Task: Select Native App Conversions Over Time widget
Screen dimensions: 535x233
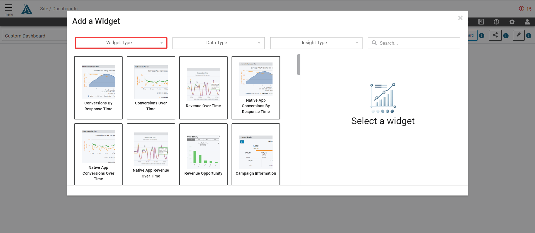Action: pos(98,154)
